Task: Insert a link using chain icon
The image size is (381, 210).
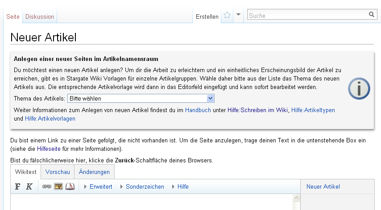Action: pyautogui.click(x=47, y=186)
